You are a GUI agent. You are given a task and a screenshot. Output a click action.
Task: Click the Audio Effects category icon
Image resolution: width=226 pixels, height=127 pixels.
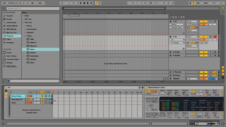click(x=4, y=26)
